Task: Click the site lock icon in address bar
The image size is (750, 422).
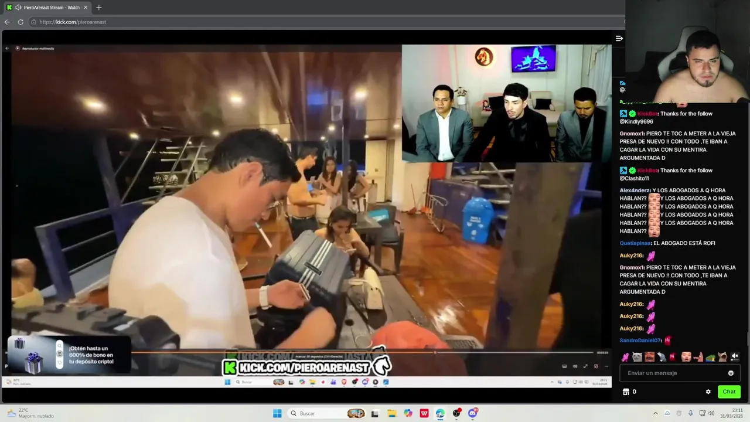Action: click(33, 22)
